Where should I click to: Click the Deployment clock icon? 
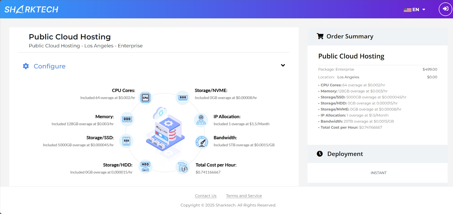tap(320, 154)
